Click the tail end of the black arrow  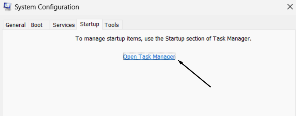point(210,86)
